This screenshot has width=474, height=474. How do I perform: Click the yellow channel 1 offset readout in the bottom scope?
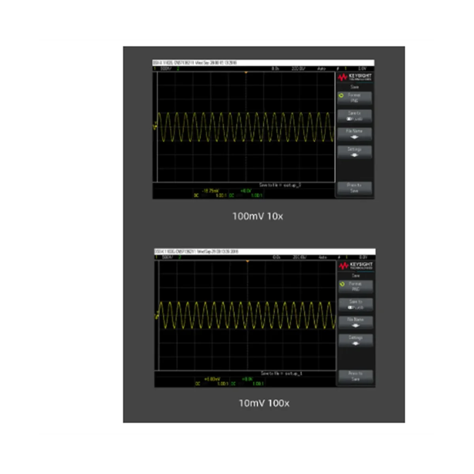coord(212,379)
